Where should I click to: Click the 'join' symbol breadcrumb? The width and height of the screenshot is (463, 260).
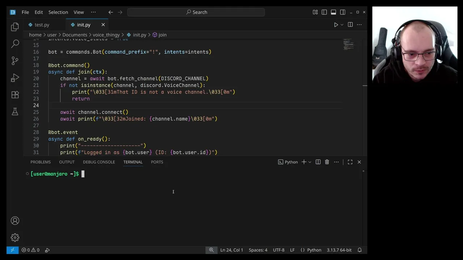(162, 35)
